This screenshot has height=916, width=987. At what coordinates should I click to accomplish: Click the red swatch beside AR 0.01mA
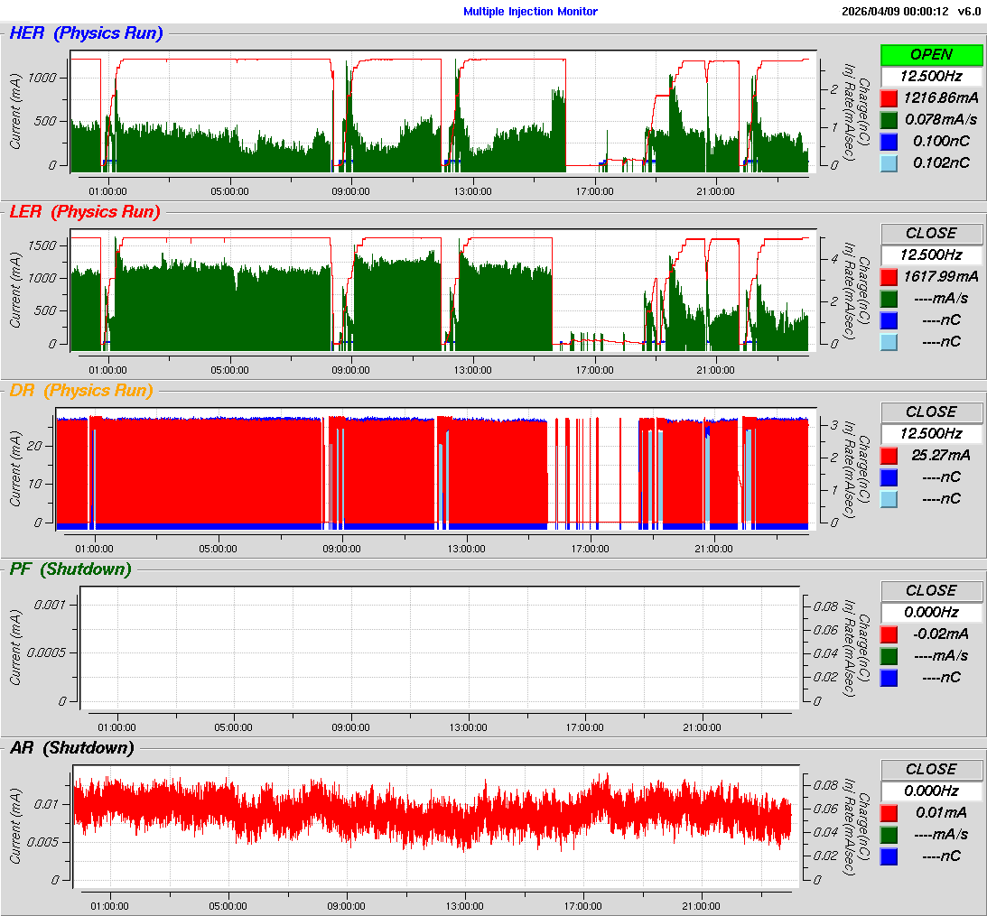pos(889,812)
